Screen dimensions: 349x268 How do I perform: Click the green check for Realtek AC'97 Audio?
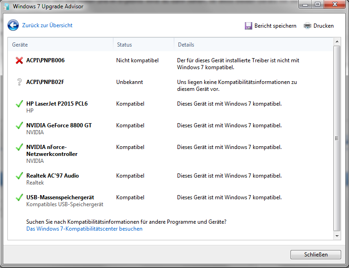coord(19,176)
